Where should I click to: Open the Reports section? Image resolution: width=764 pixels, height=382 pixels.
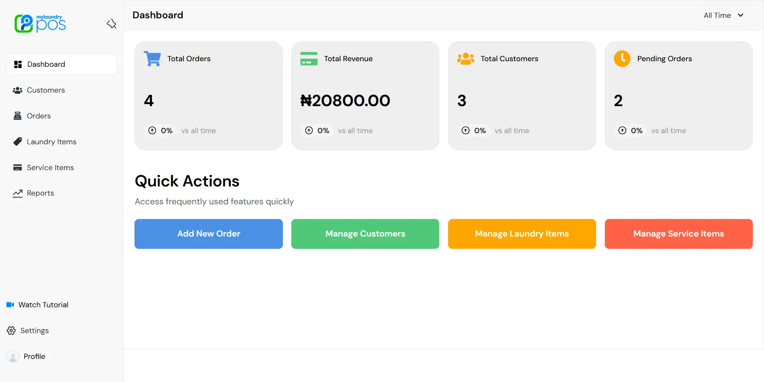[x=40, y=193]
